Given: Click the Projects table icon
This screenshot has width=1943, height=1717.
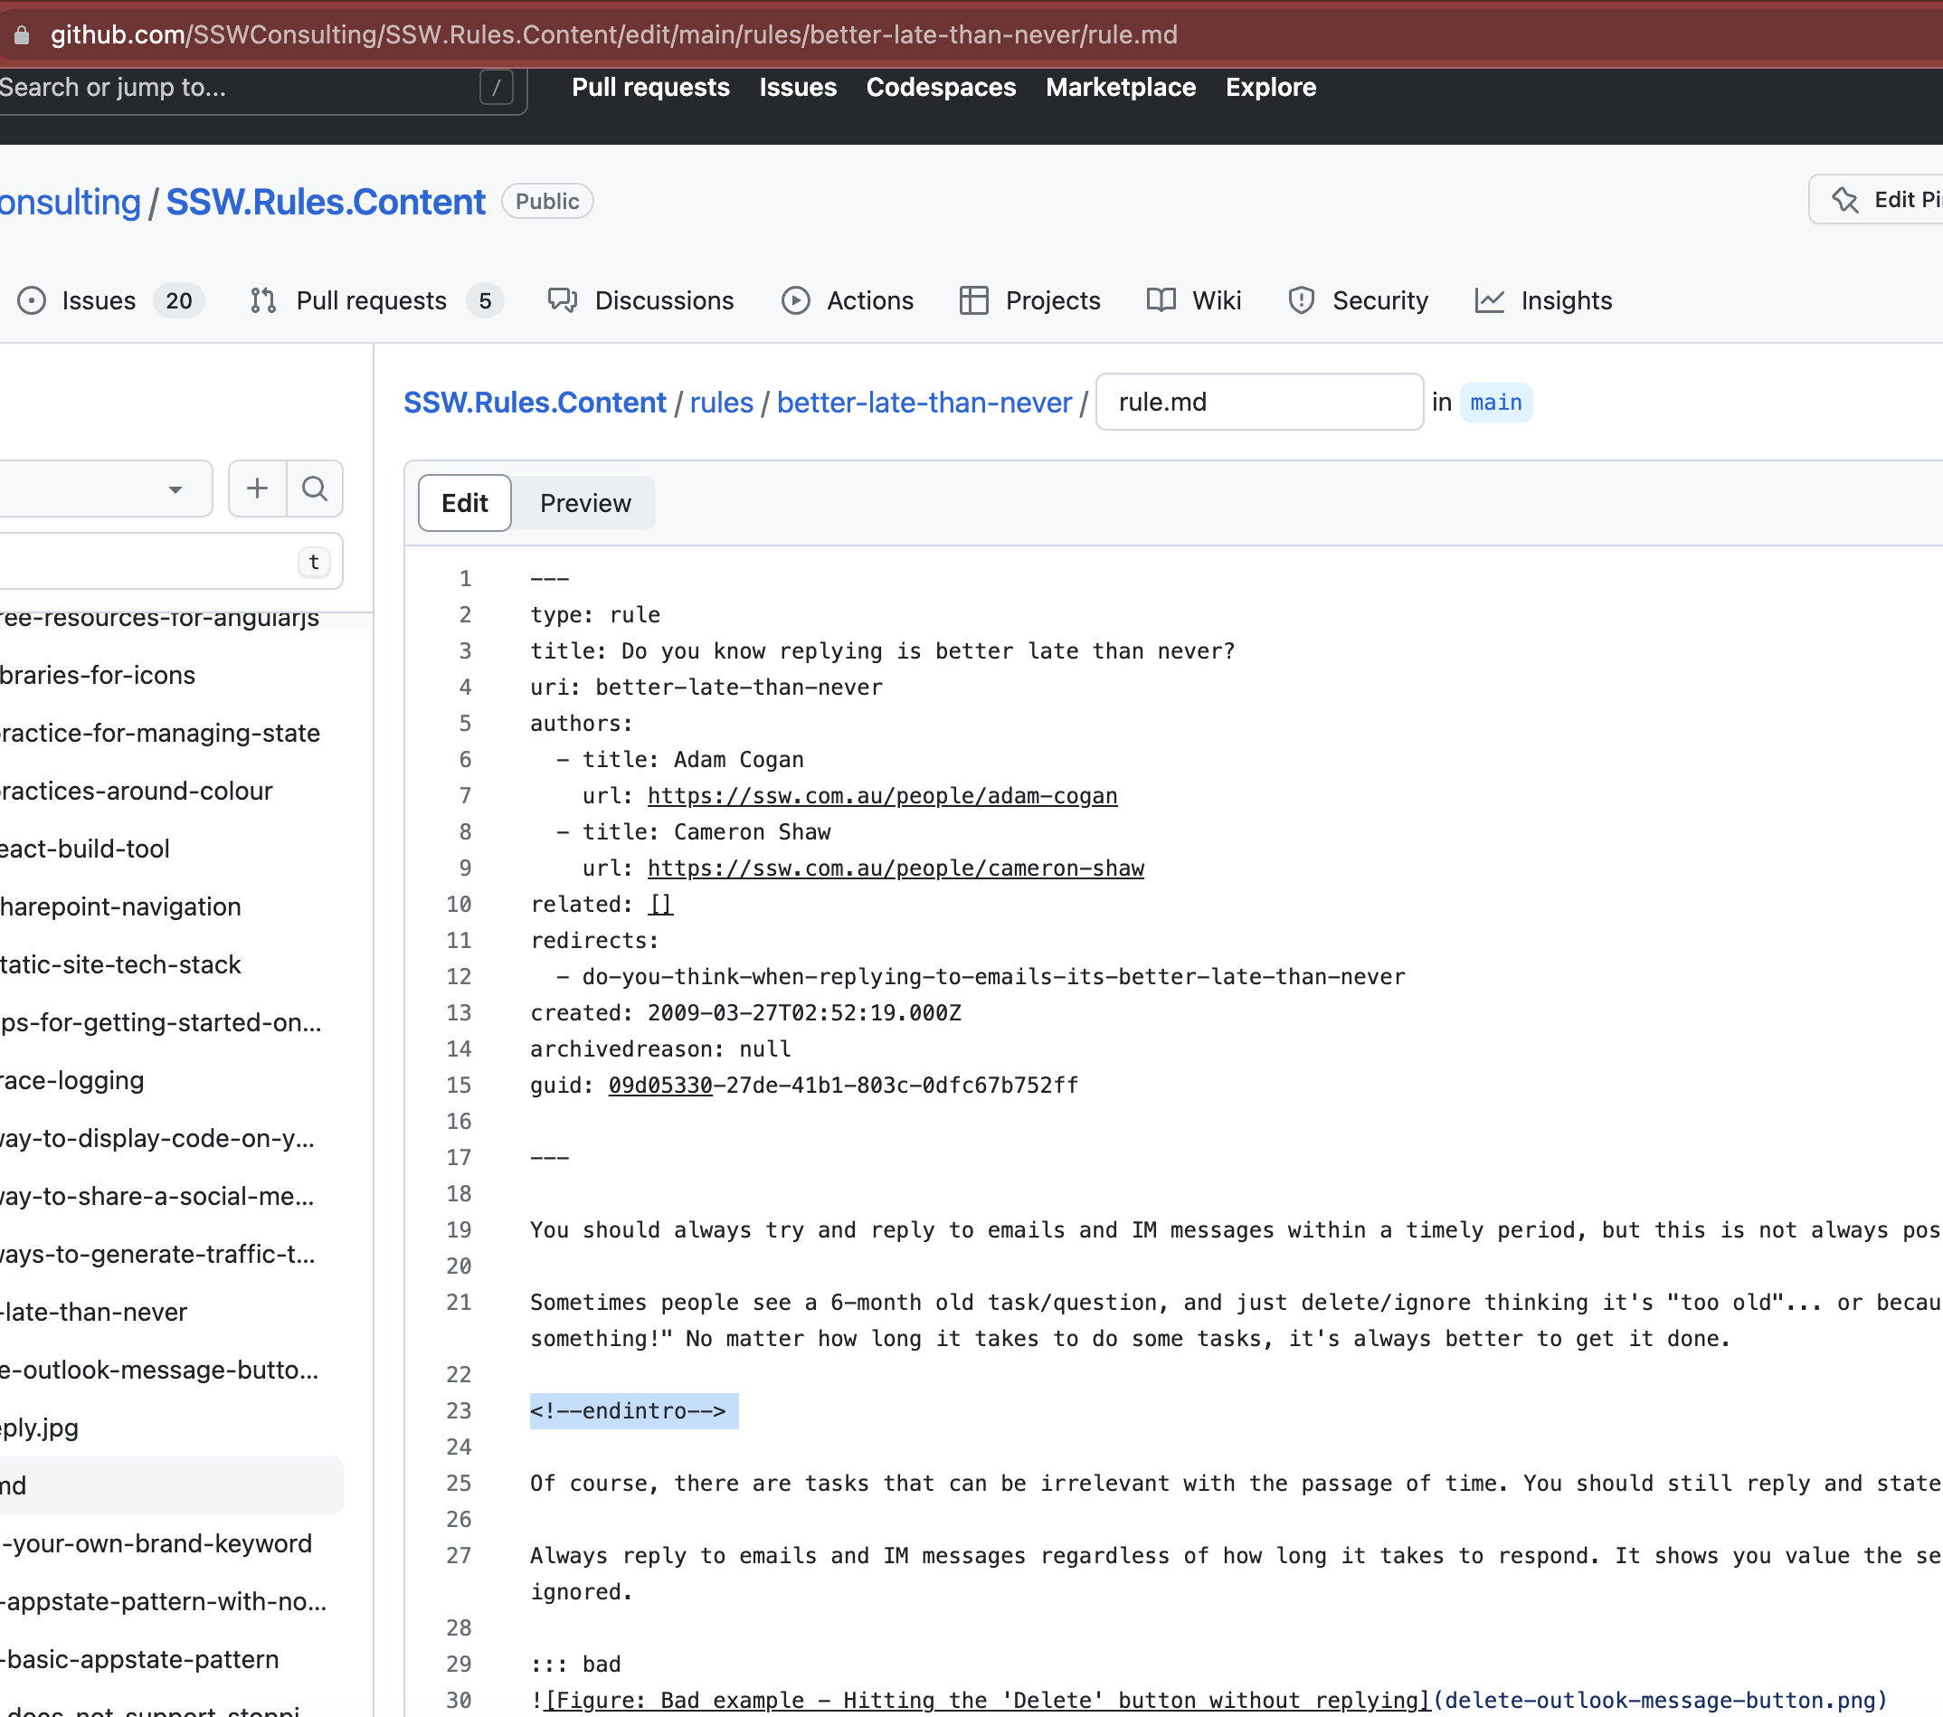Looking at the screenshot, I should pyautogui.click(x=973, y=300).
